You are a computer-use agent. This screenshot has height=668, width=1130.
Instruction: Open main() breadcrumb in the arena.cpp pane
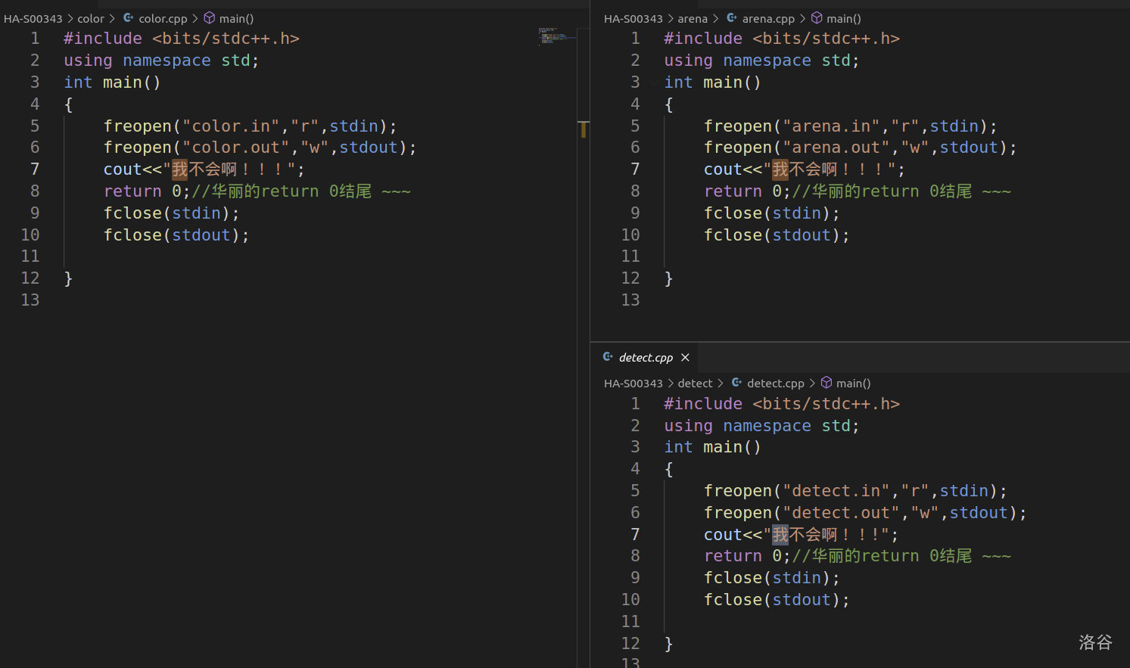click(x=844, y=18)
